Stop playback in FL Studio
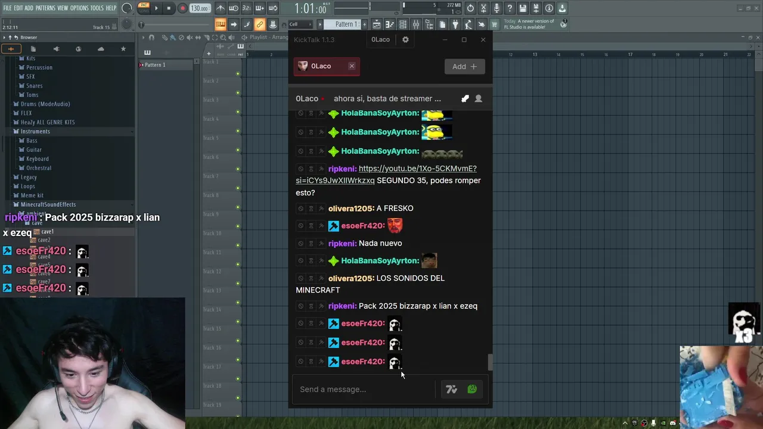The height and width of the screenshot is (429, 763). 169,8
